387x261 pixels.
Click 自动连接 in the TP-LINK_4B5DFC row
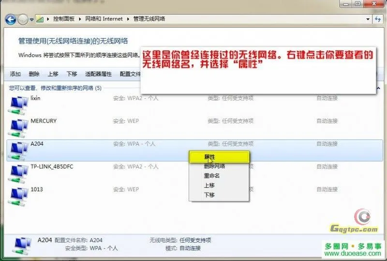(x=327, y=167)
